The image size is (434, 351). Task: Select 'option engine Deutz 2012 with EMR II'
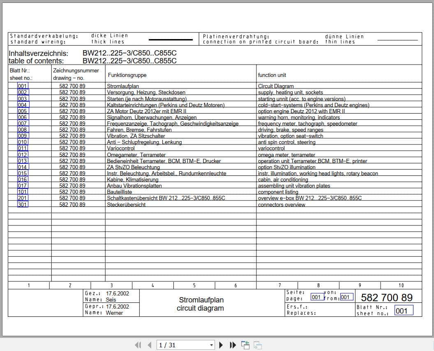click(301, 111)
